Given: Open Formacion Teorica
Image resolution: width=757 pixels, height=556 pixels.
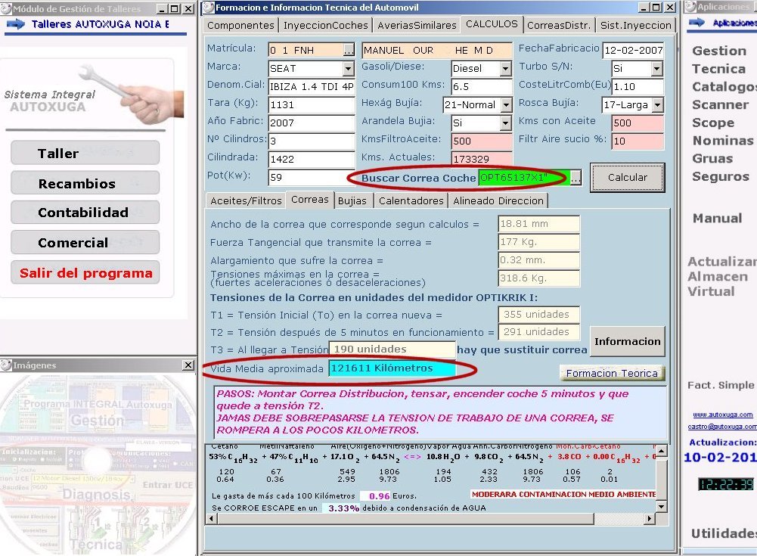Looking at the screenshot, I should tap(612, 373).
